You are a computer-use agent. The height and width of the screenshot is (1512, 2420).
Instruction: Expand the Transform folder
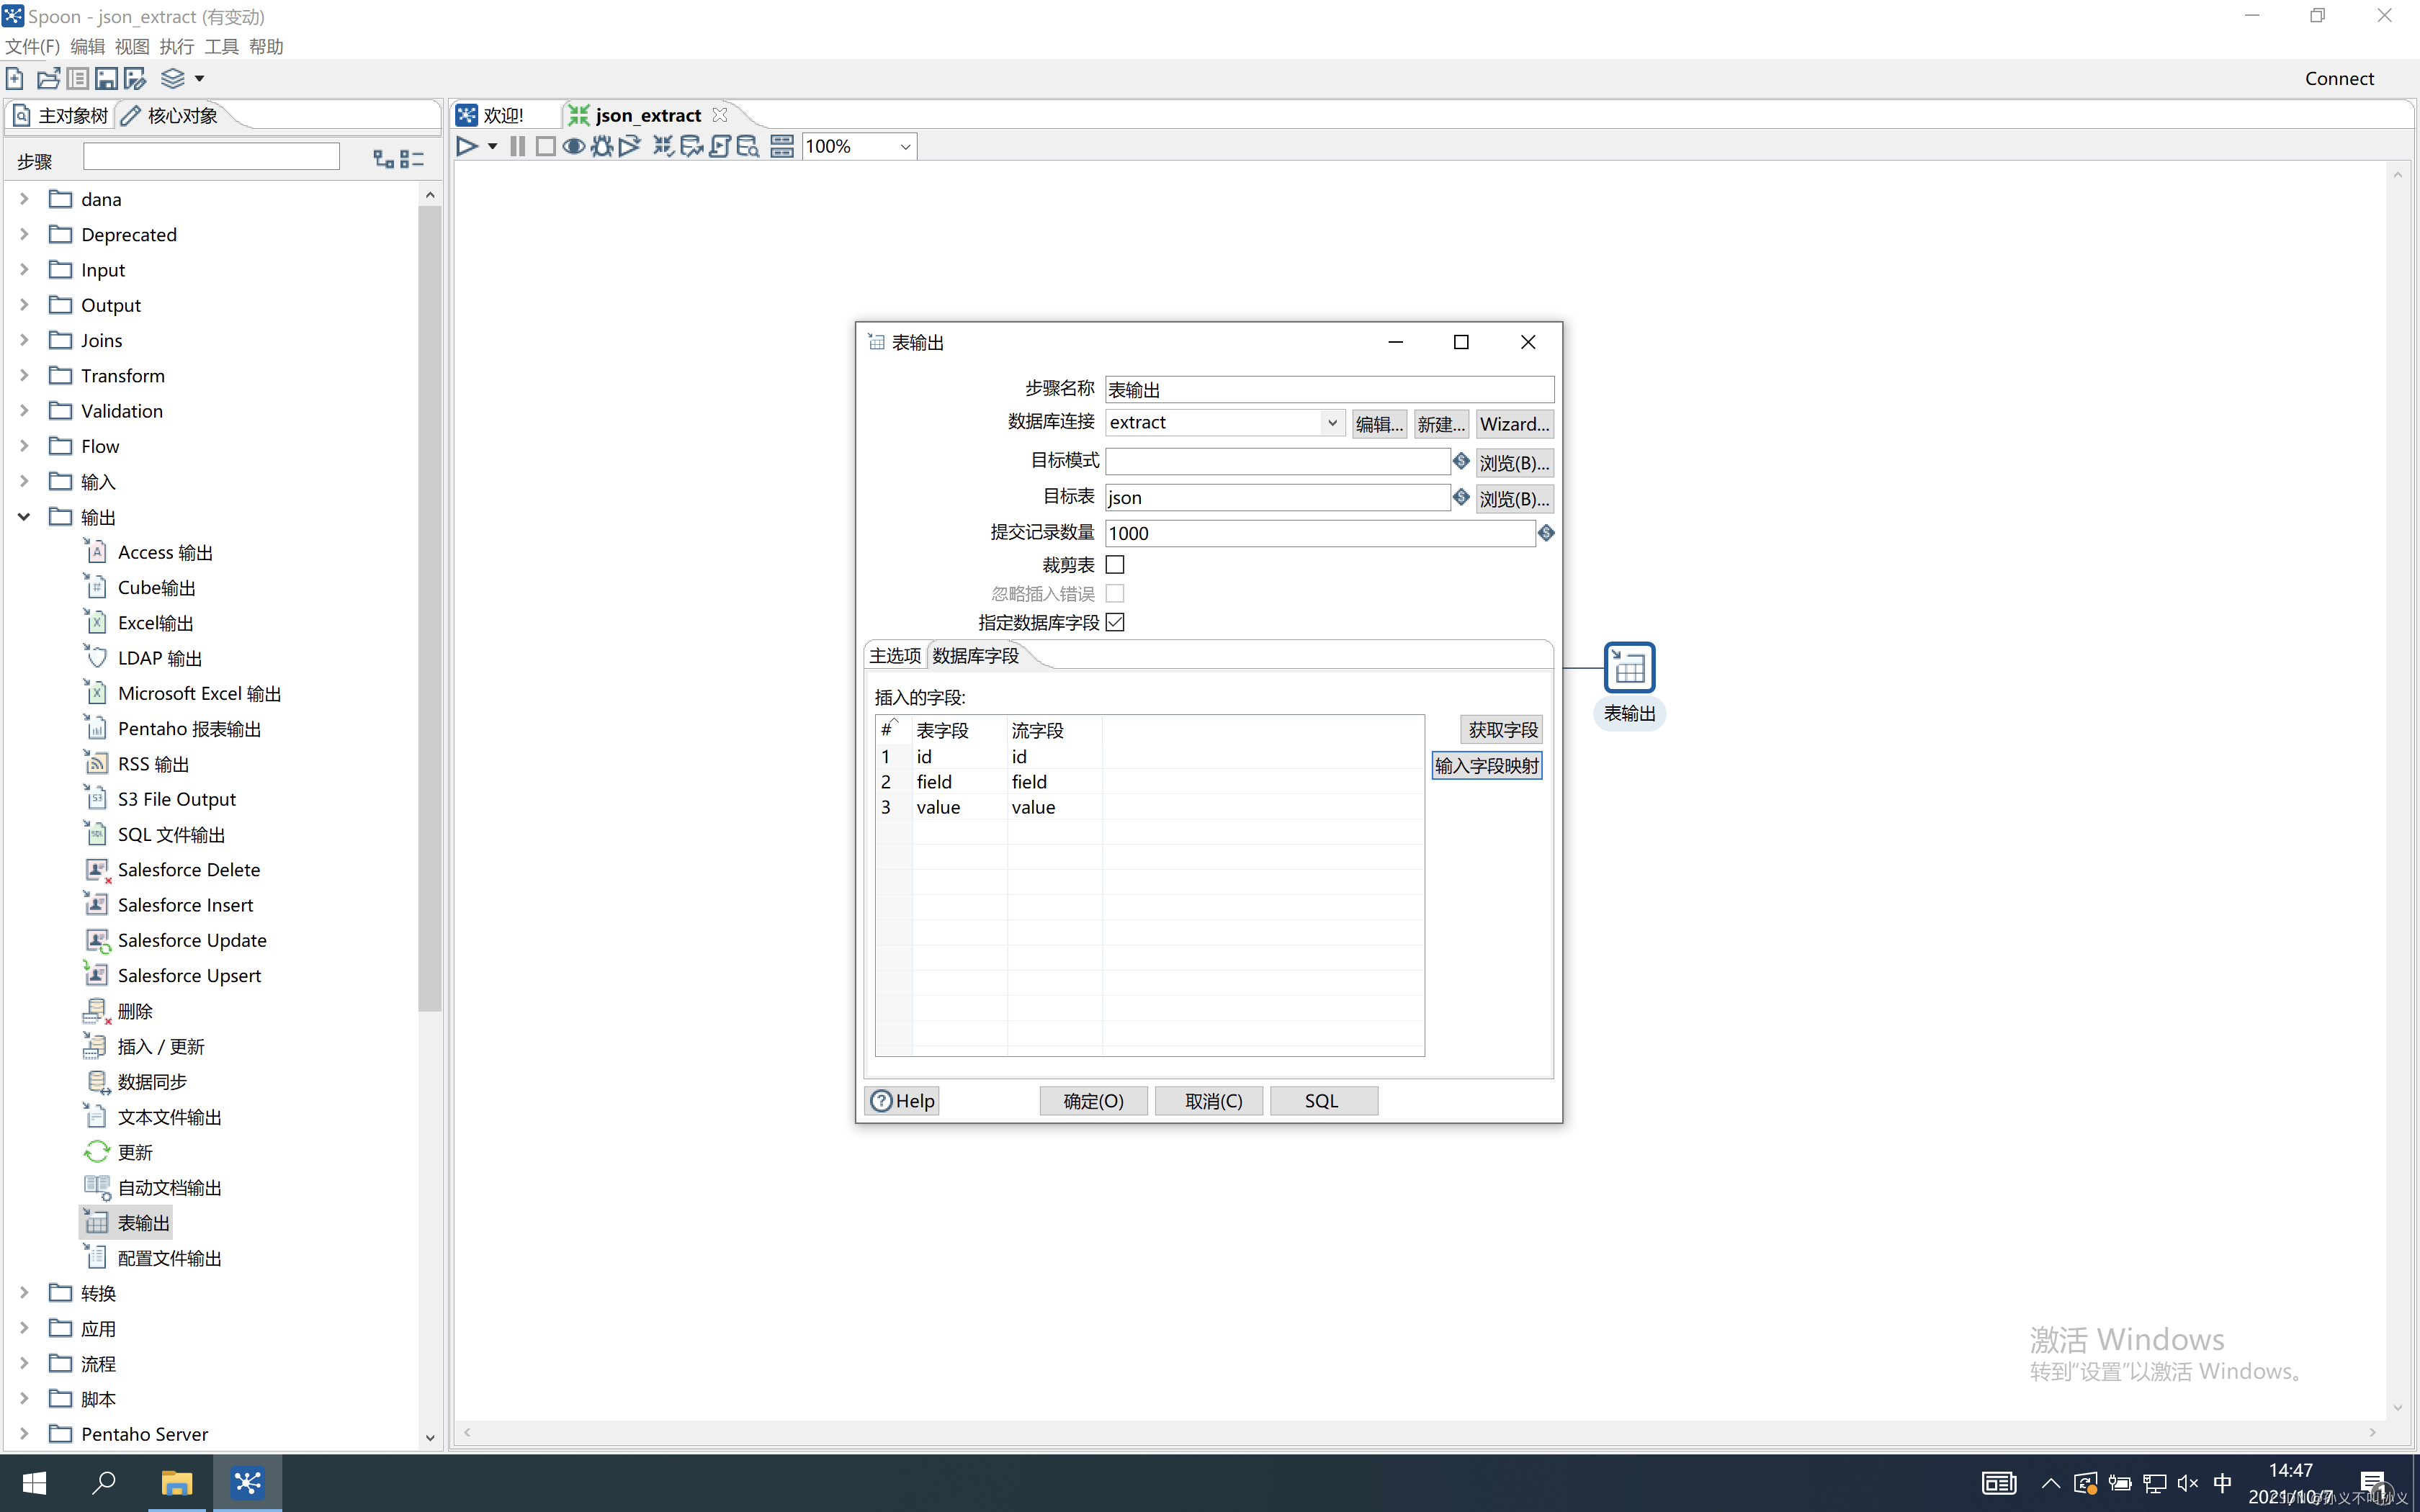coord(24,375)
